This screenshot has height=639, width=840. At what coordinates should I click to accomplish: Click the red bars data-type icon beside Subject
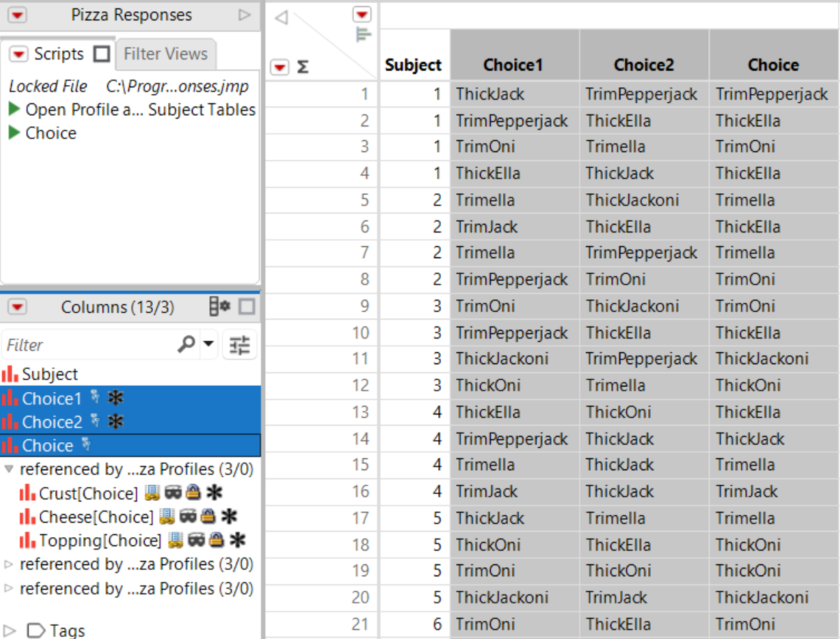[11, 374]
